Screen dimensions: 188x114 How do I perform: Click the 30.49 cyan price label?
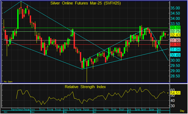175,55
